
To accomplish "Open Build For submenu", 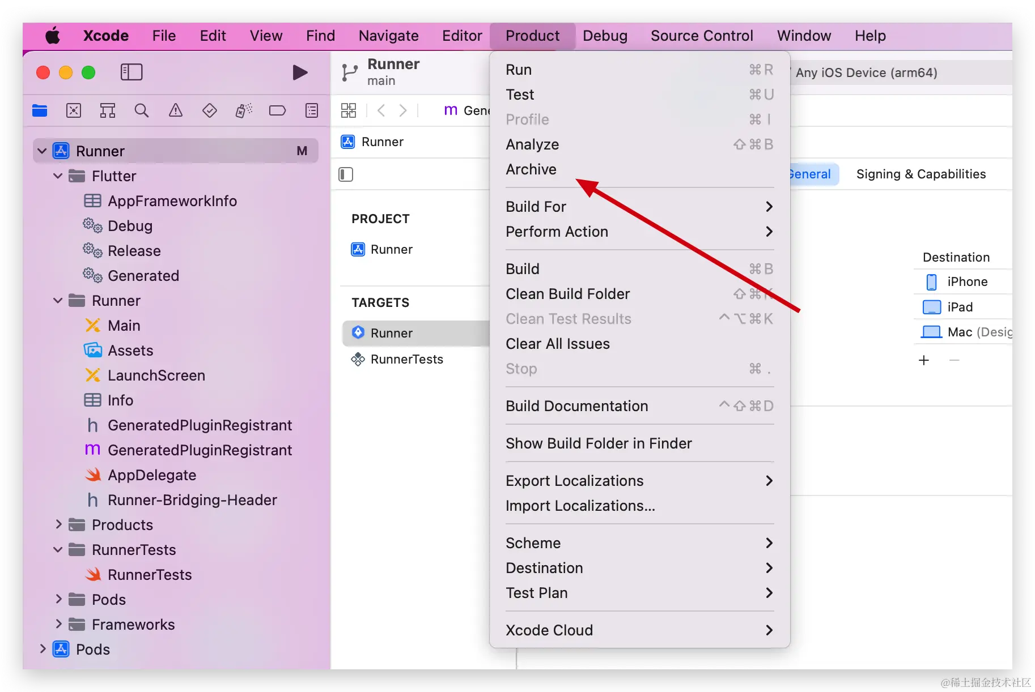I will coord(639,207).
